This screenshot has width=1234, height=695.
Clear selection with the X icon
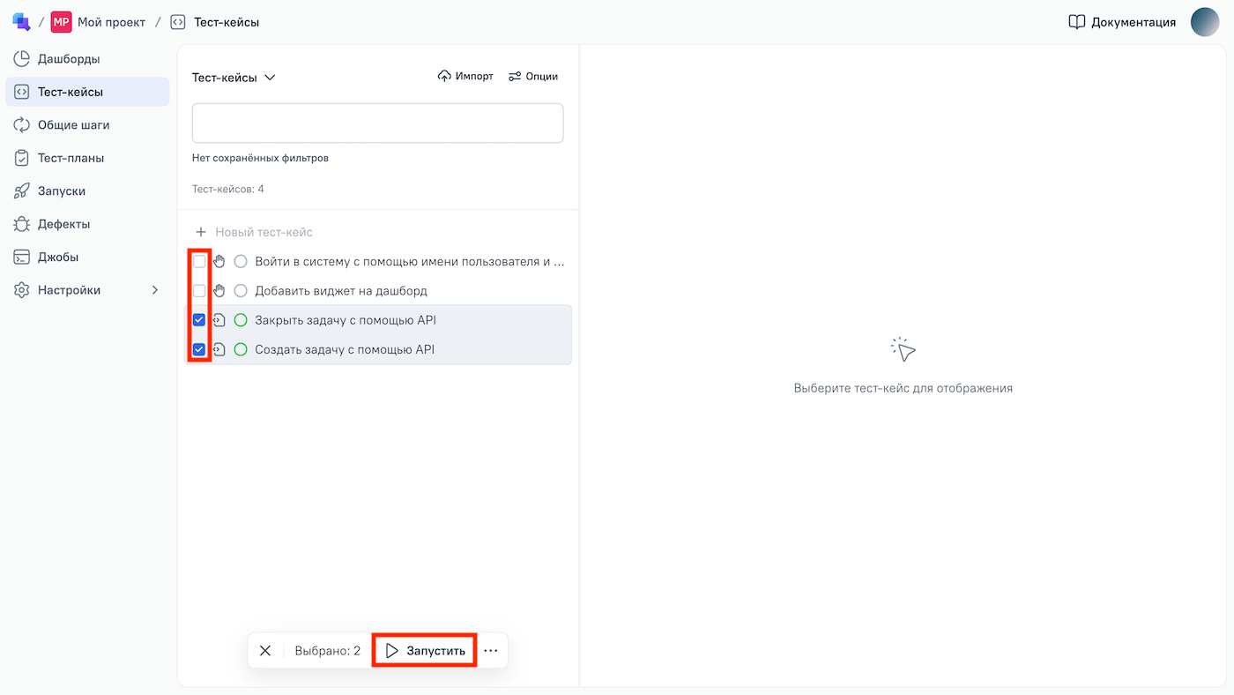265,651
